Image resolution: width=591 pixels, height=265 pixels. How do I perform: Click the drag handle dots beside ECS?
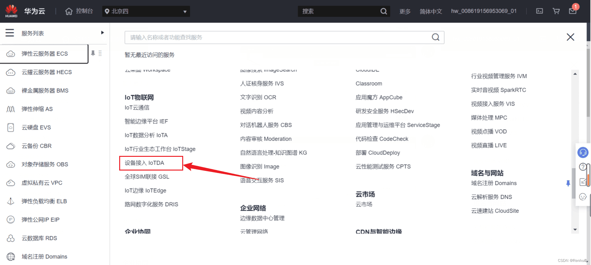(100, 53)
